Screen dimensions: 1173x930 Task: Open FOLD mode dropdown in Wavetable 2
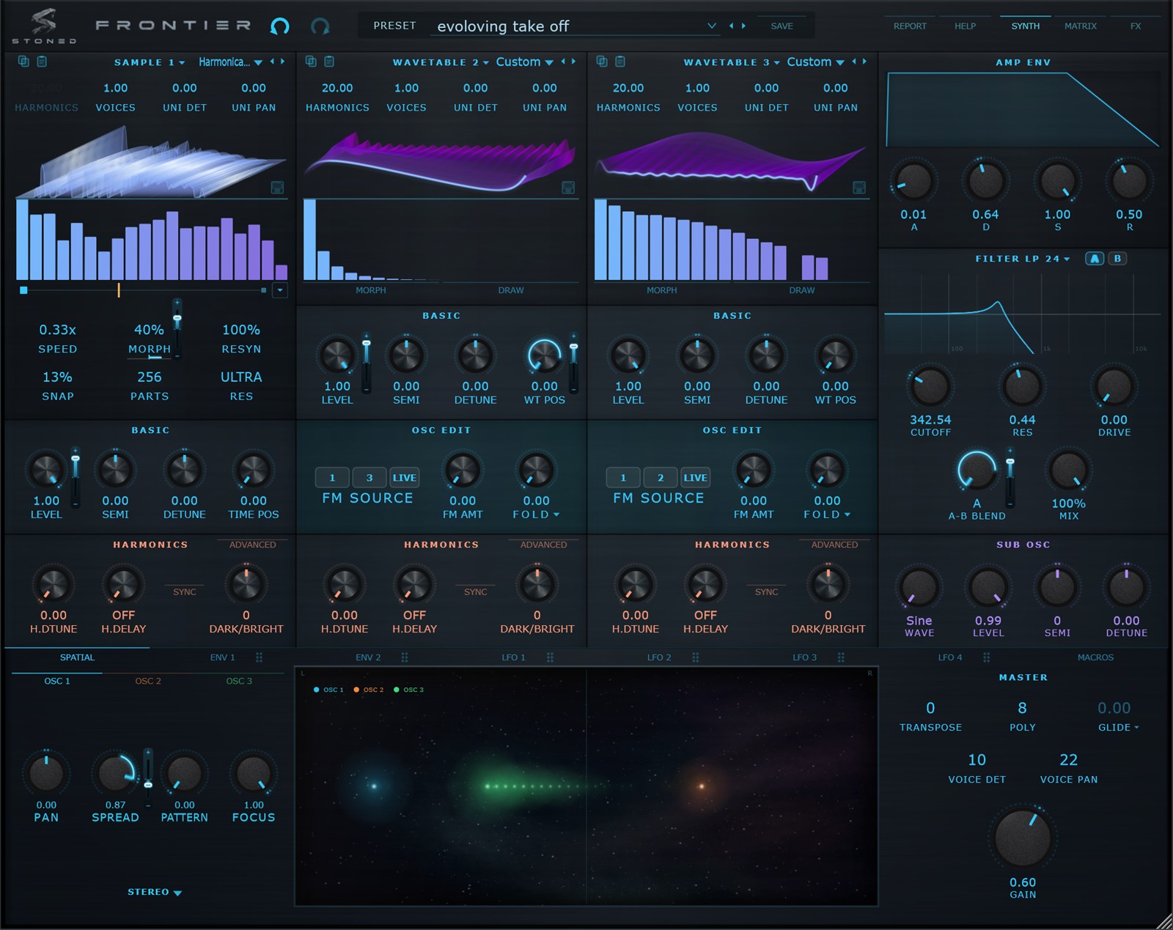click(x=536, y=514)
